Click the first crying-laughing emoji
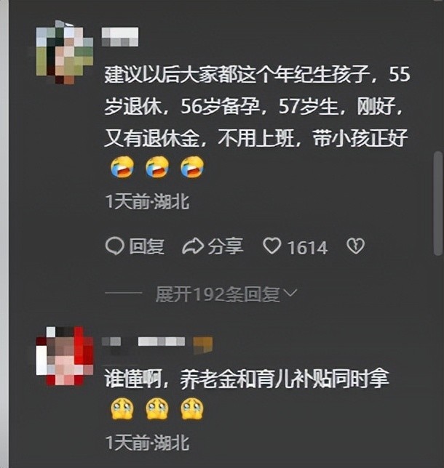 [122, 167]
